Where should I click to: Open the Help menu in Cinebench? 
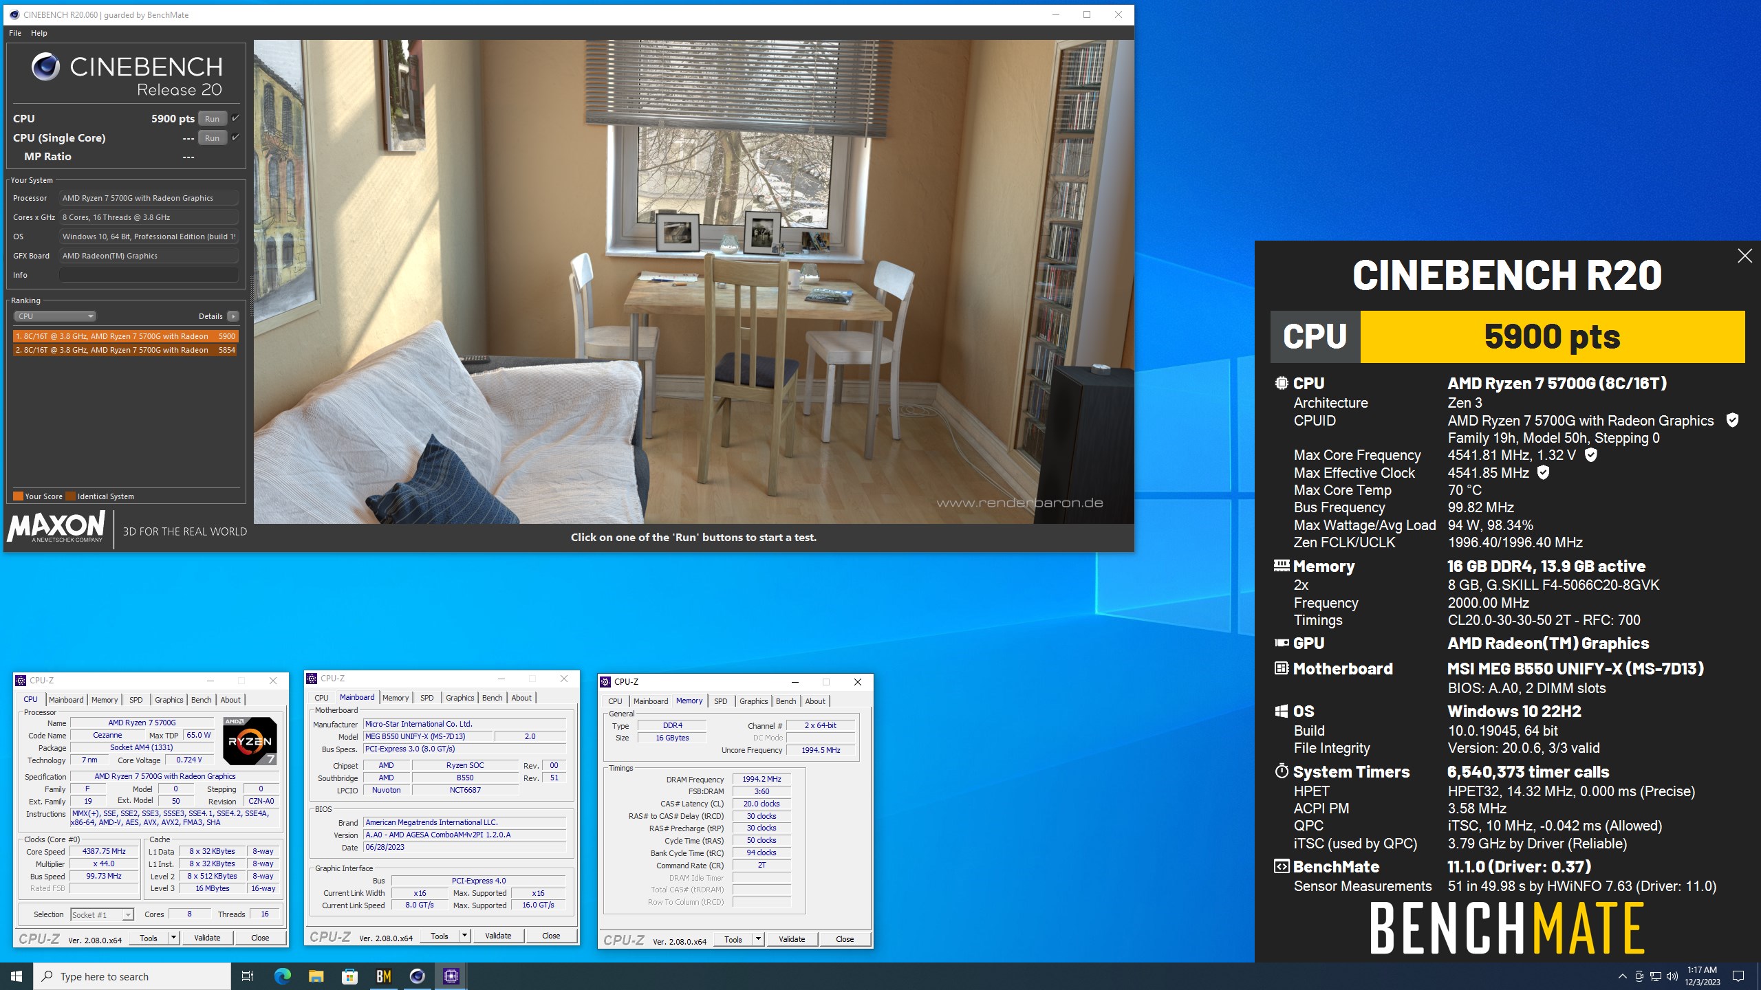coord(39,33)
